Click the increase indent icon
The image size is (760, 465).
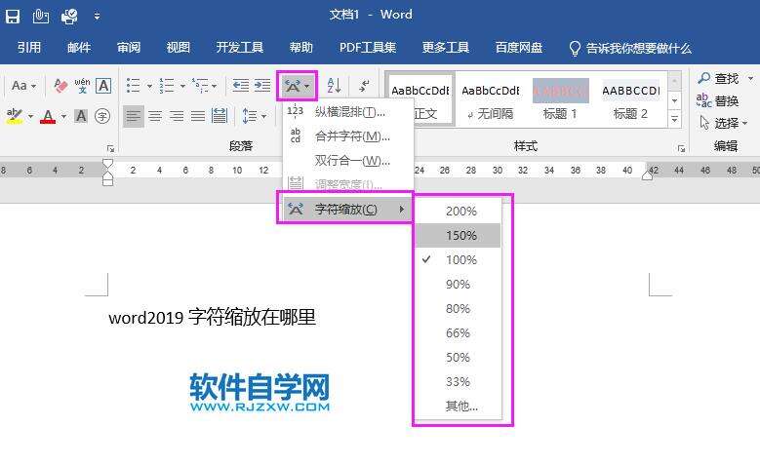[x=262, y=86]
